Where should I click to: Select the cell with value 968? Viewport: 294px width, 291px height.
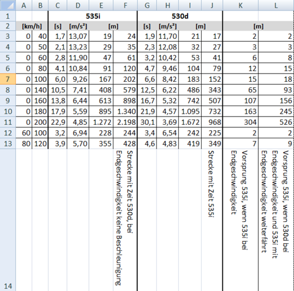pos(212,122)
